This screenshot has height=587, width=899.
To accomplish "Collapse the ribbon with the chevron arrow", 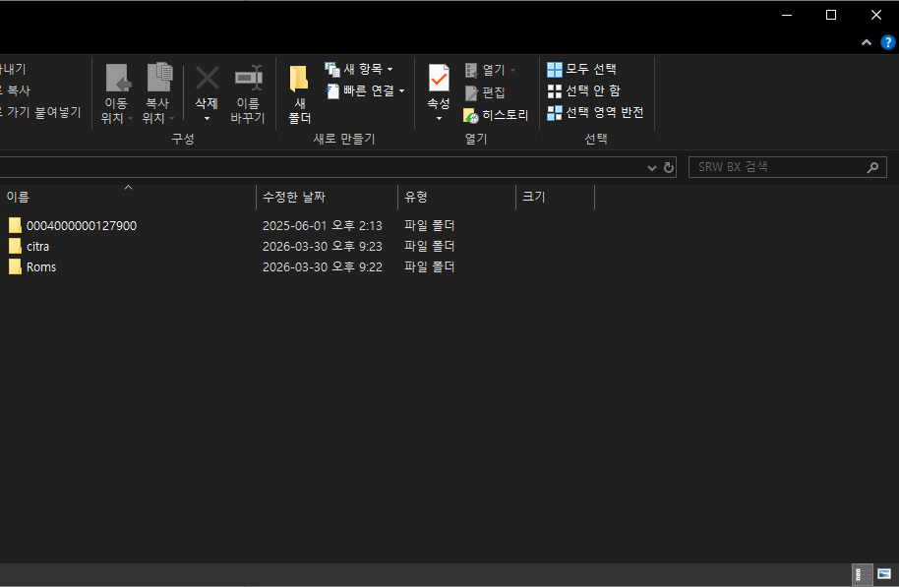I will [867, 43].
